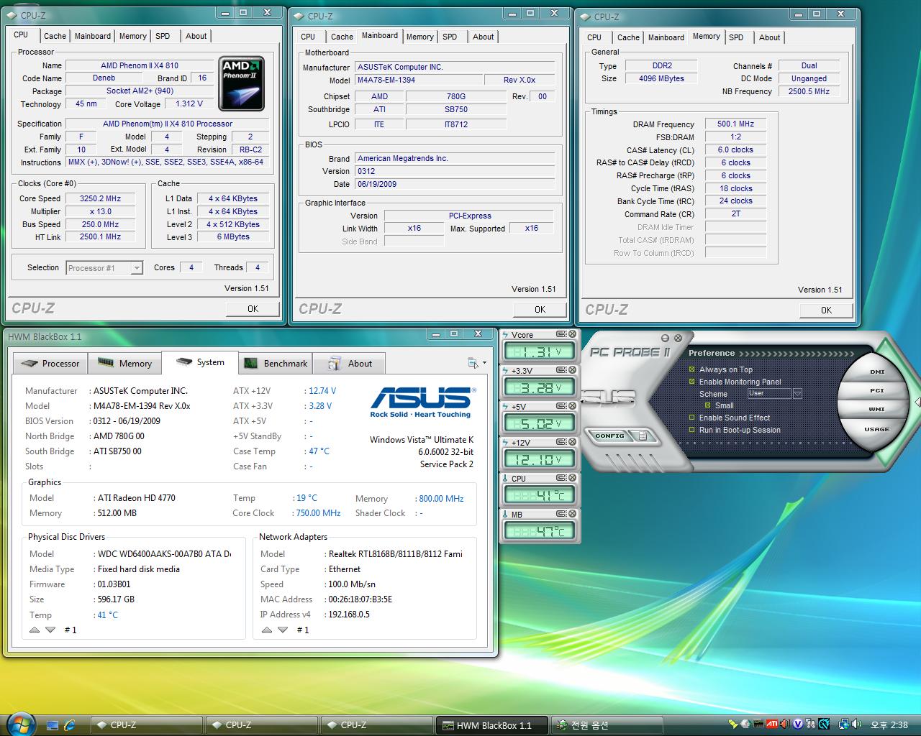Open settings icon on +12V panel
921x736 pixels.
coord(562,442)
